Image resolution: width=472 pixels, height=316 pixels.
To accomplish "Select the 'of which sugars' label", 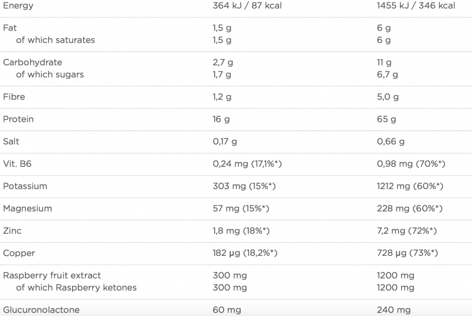I will pos(50,74).
